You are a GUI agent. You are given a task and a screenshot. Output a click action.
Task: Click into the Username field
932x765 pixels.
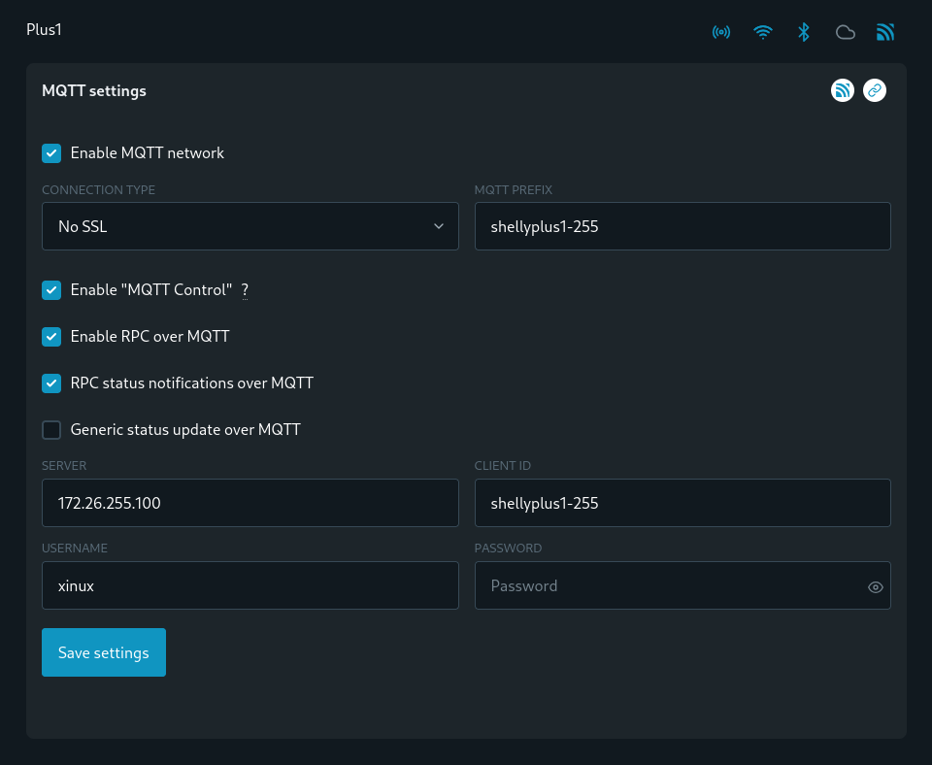point(250,585)
